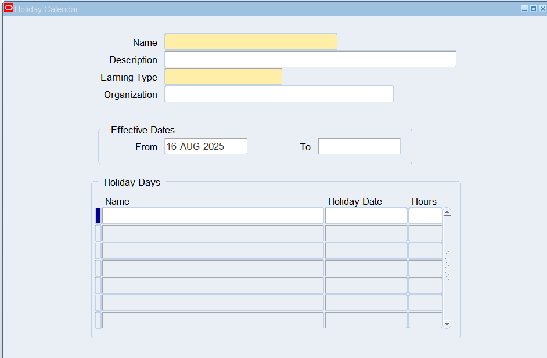Click the second row Name cell in Holiday Days

[213, 233]
